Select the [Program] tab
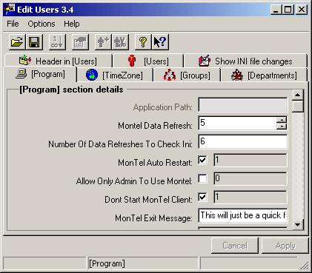Image resolution: width=312 pixels, height=273 pixels. [x=40, y=74]
